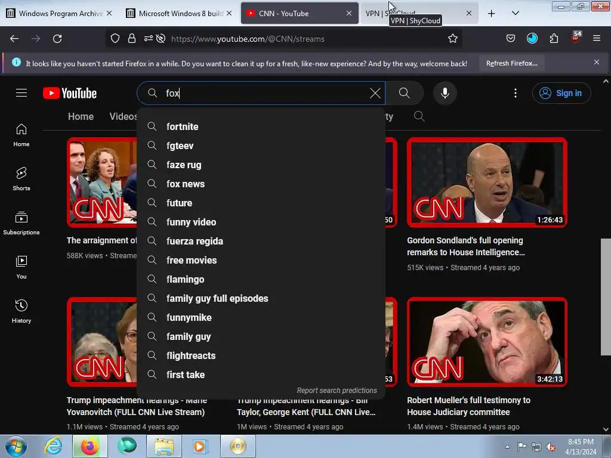611x458 pixels.
Task: Open the tracking protection shield icon
Action: [x=115, y=39]
